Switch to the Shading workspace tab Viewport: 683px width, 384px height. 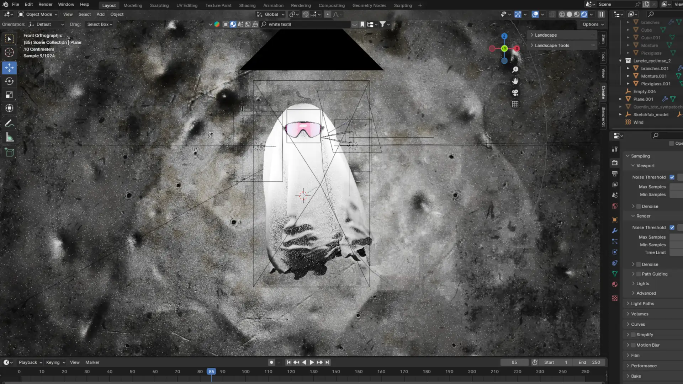tap(247, 5)
